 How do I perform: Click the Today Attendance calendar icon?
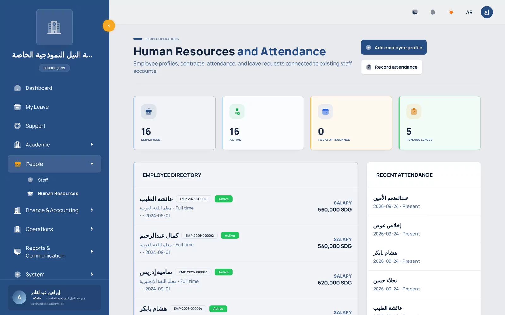click(325, 112)
